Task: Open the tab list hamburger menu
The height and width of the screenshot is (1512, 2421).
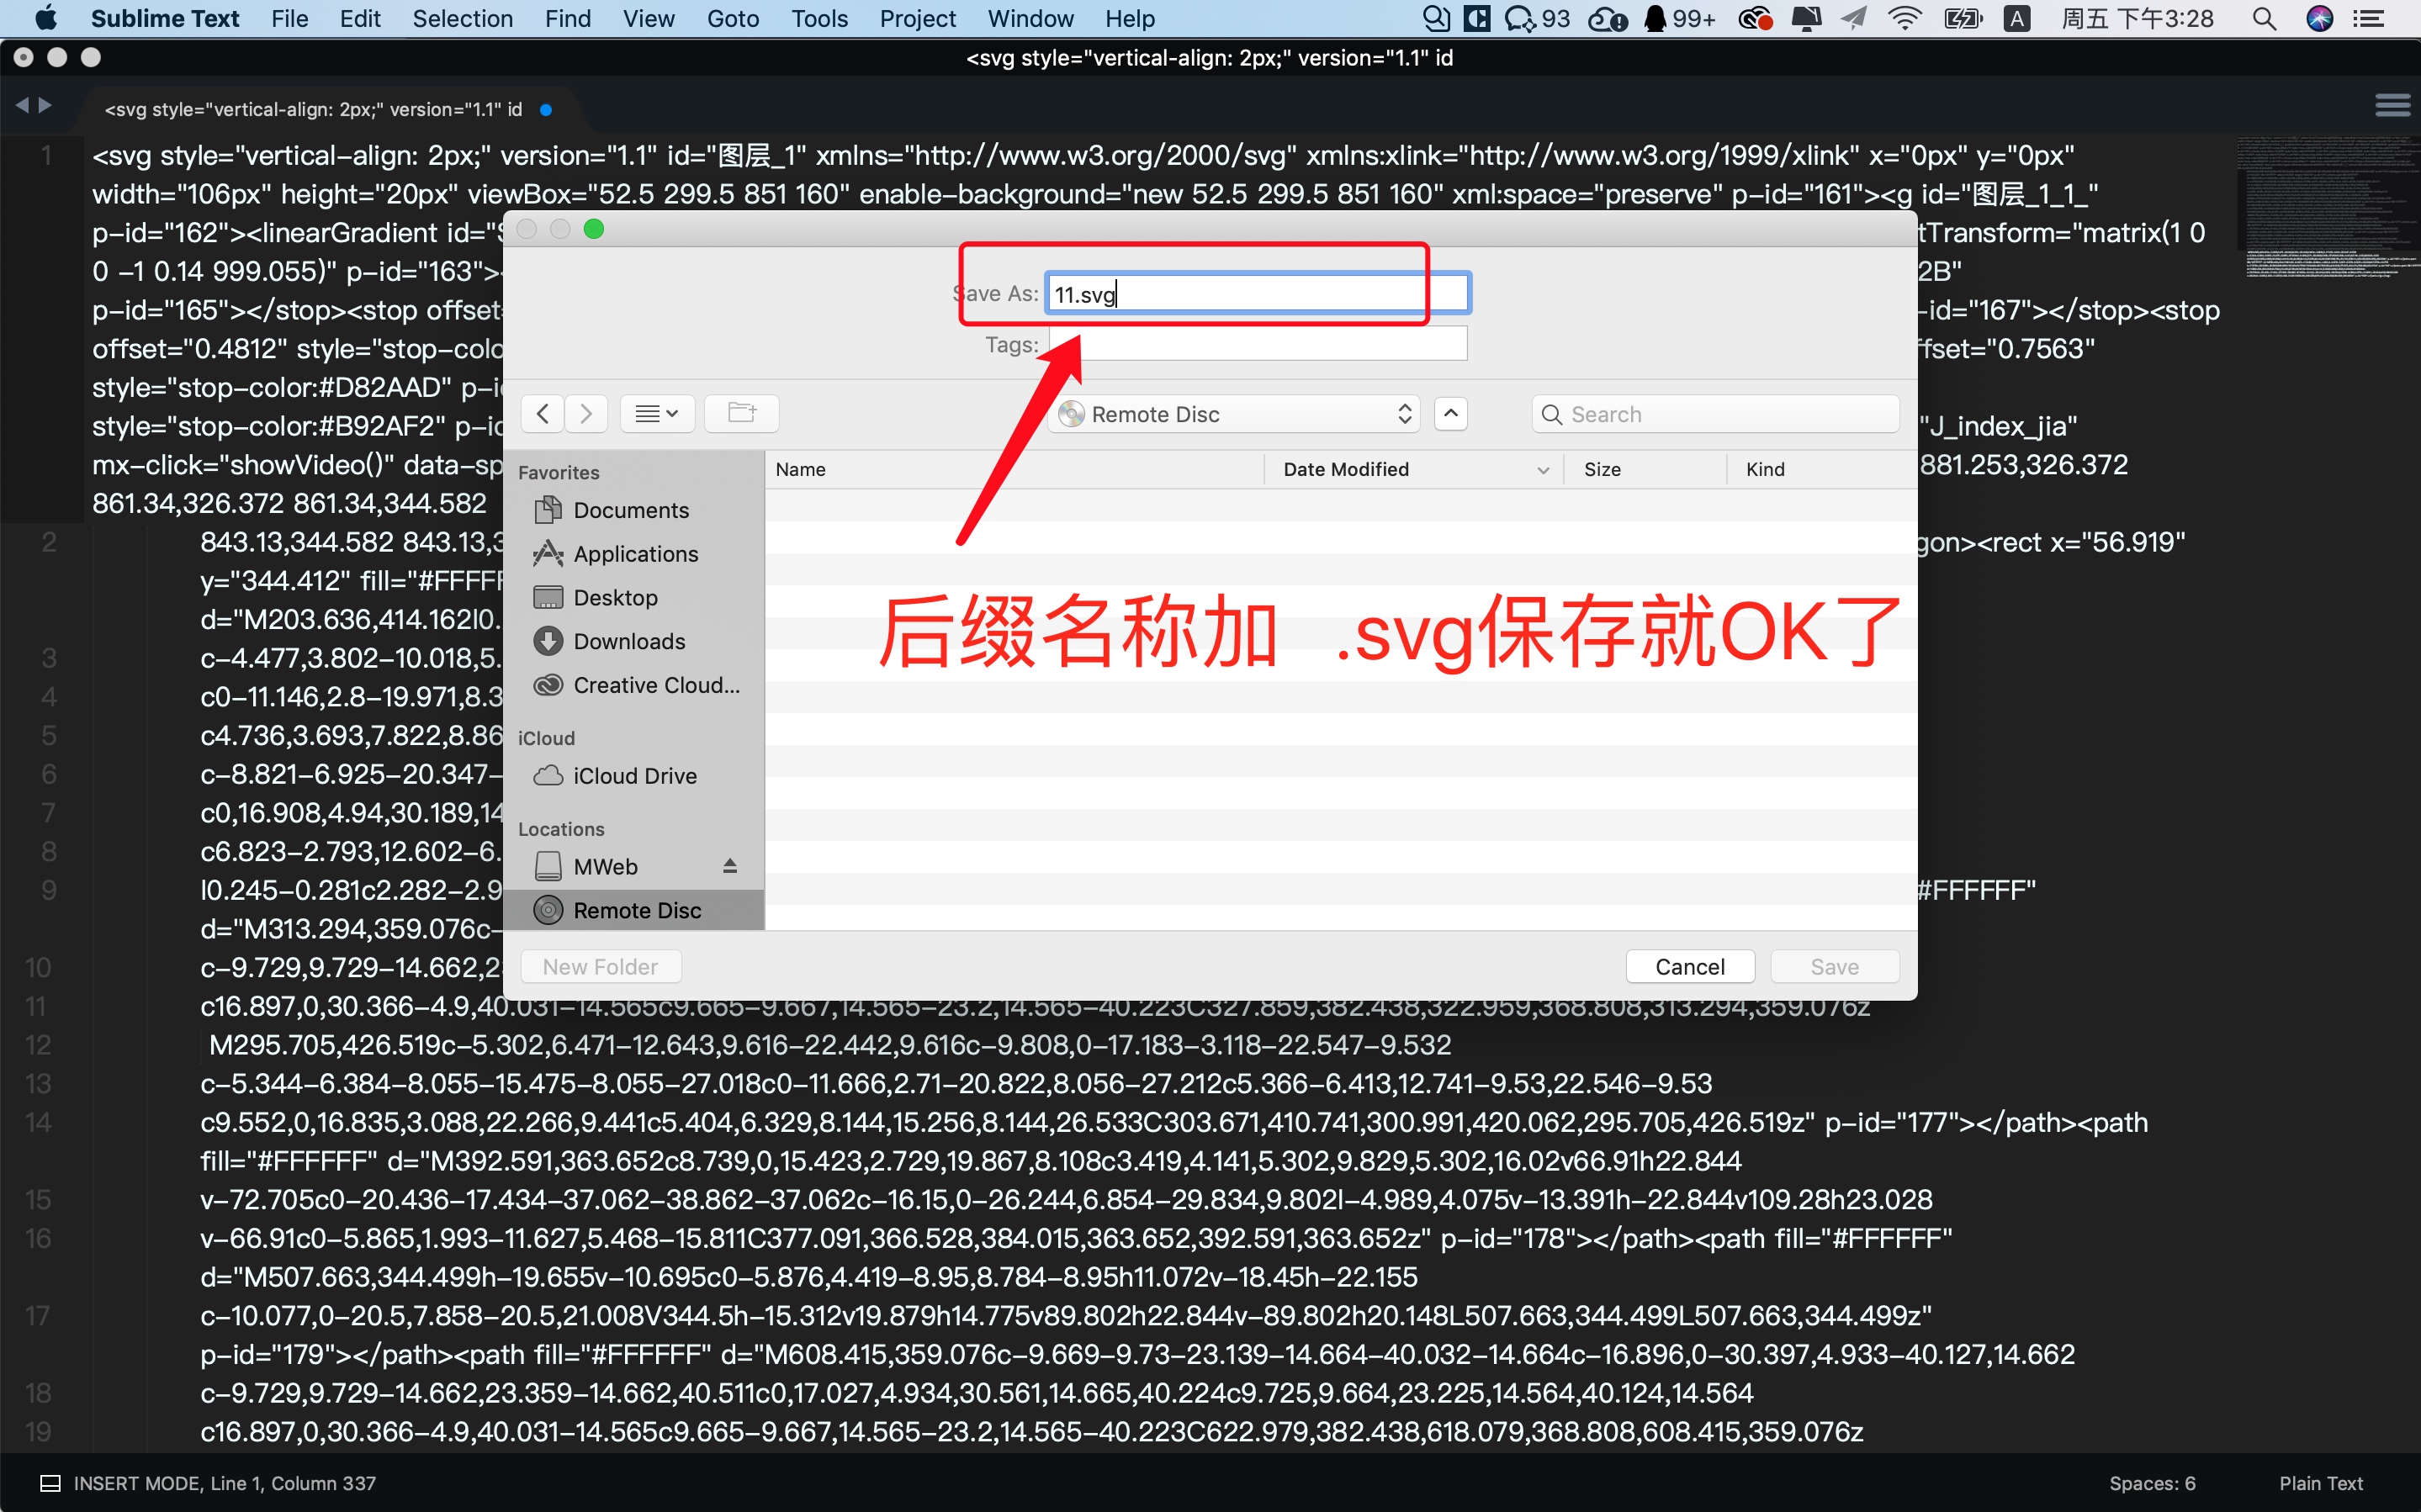Action: 2392,105
